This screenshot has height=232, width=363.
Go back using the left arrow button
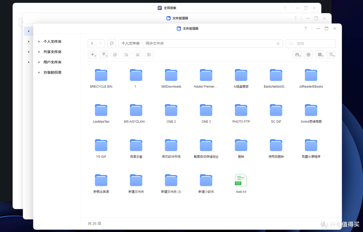(92, 43)
